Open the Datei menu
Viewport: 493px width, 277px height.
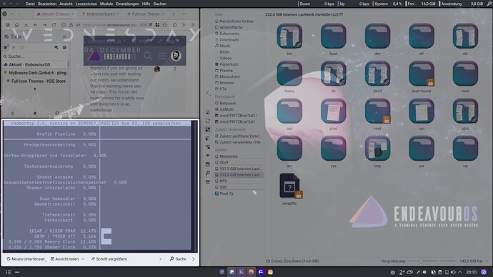(30, 4)
